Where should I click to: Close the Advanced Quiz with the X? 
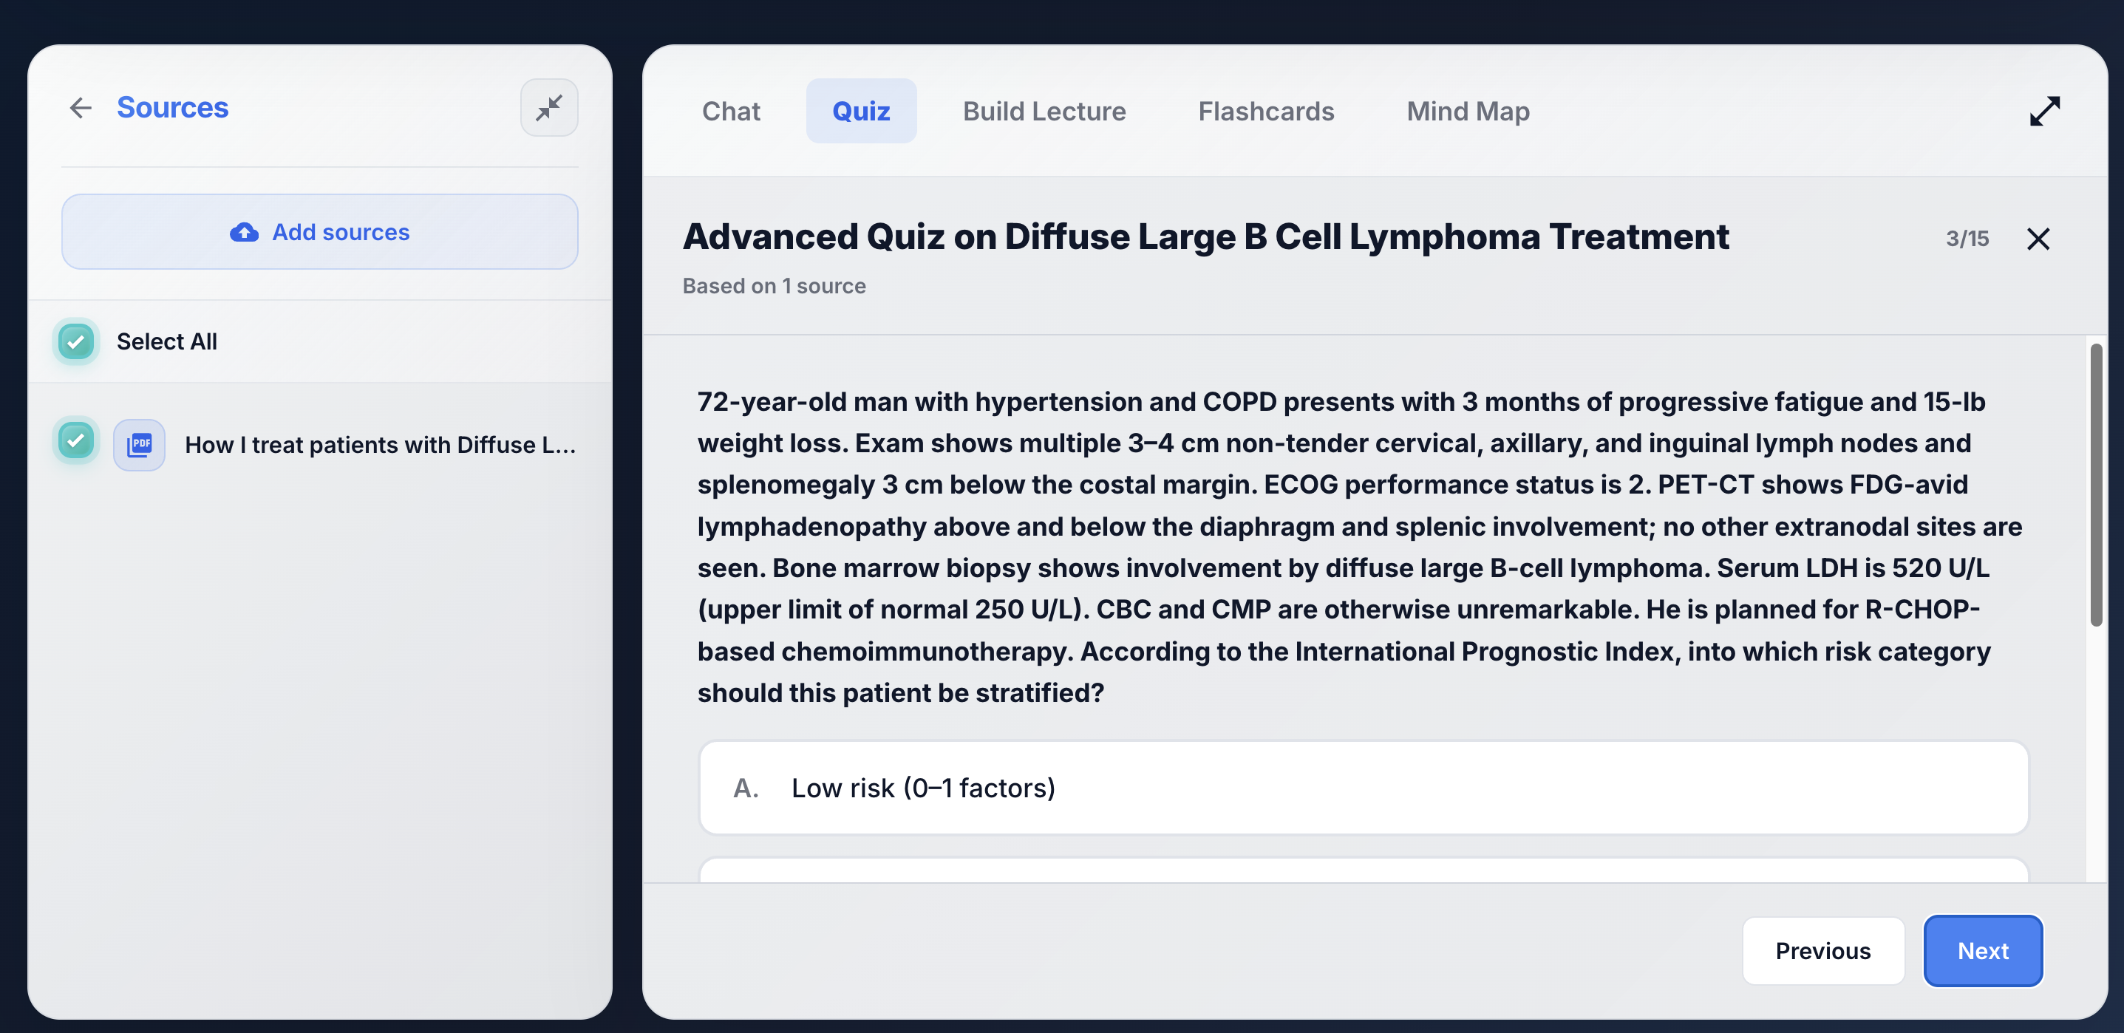[x=2039, y=239]
